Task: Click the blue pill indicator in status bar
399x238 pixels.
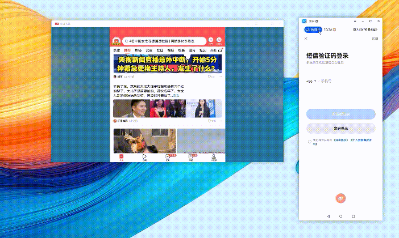Action: tap(313, 29)
